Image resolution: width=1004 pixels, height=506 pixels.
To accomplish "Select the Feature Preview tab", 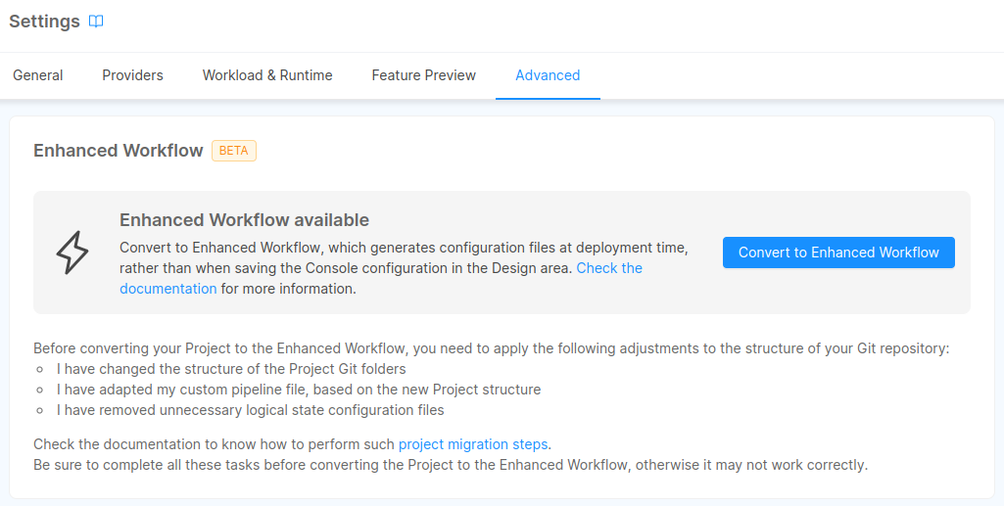I will point(423,75).
